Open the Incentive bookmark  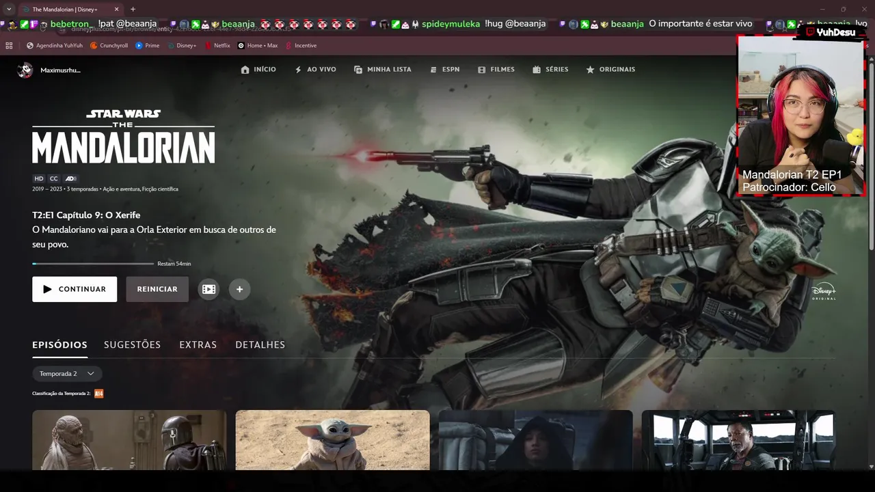point(301,46)
